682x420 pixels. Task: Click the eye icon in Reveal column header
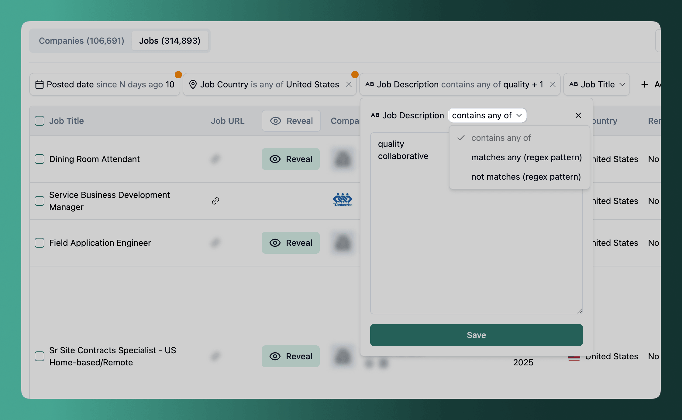coord(276,121)
